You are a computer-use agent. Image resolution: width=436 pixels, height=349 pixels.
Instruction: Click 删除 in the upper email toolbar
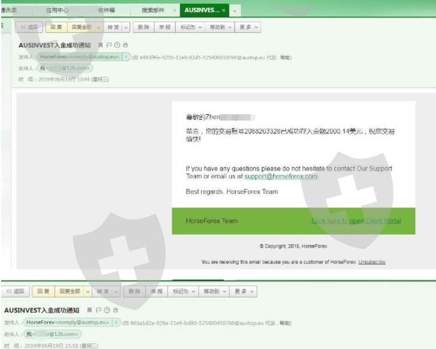click(144, 28)
